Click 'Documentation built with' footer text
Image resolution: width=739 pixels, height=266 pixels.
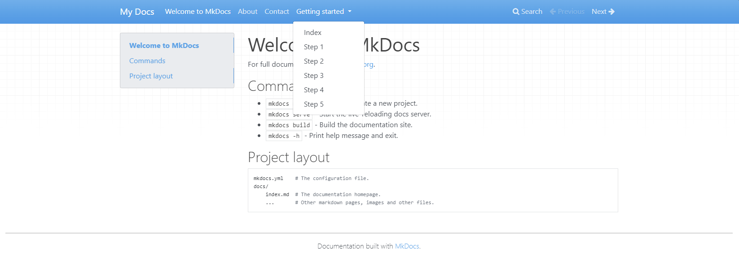[355, 246]
